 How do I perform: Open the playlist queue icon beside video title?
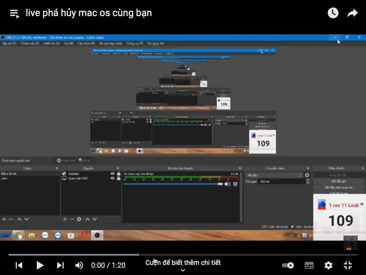(14, 14)
